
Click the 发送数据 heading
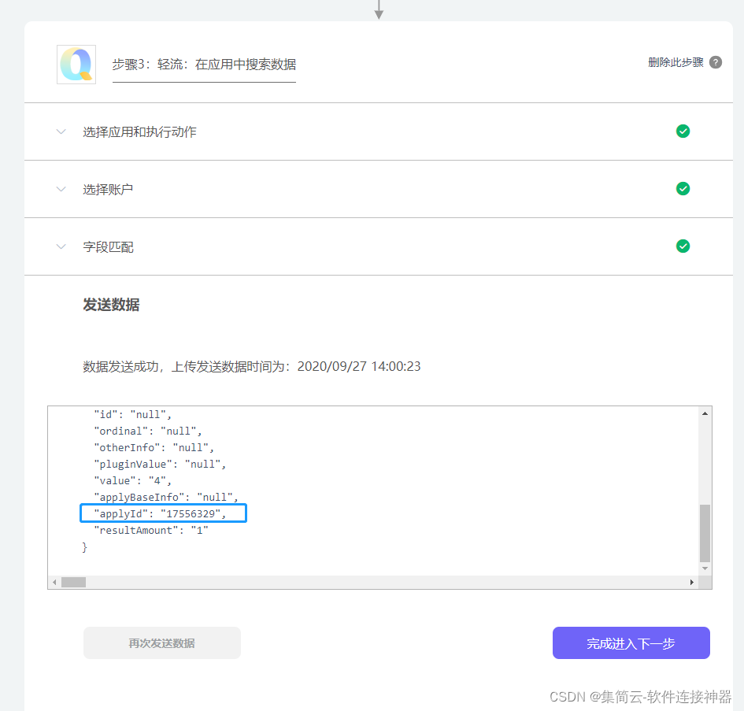111,305
